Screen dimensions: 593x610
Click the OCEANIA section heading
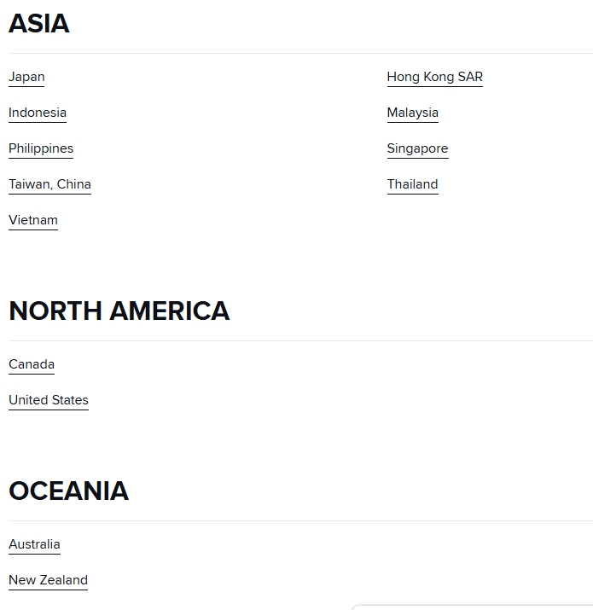click(68, 491)
